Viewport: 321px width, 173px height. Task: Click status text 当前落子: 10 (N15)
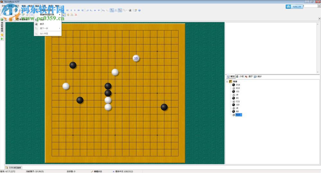35,172
